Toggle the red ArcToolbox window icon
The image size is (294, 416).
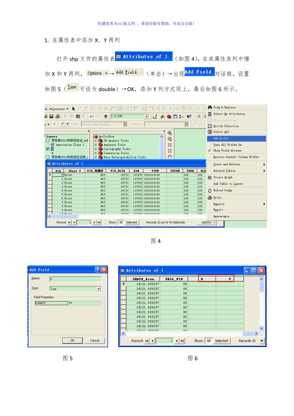169,116
